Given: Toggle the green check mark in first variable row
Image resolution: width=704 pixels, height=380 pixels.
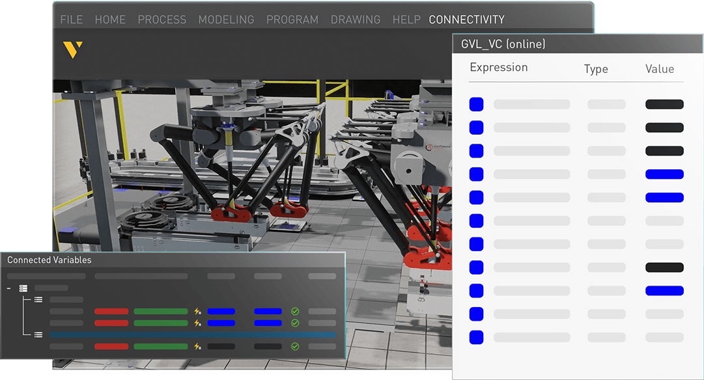Looking at the screenshot, I should (295, 312).
